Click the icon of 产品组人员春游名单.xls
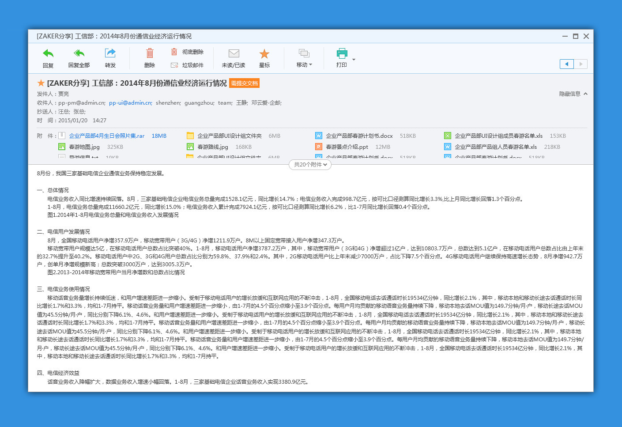The width and height of the screenshot is (622, 427). coord(448,147)
